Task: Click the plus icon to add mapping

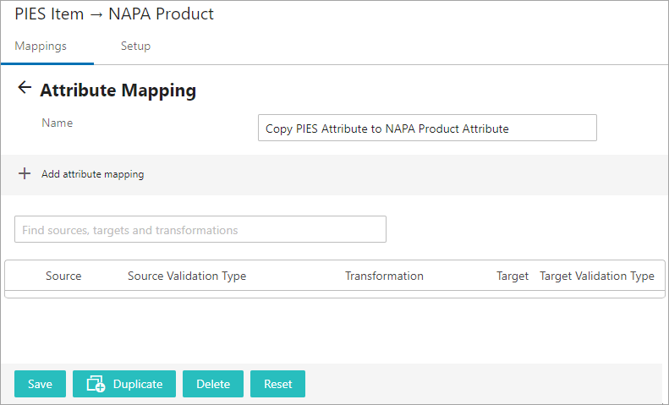Action: (25, 173)
